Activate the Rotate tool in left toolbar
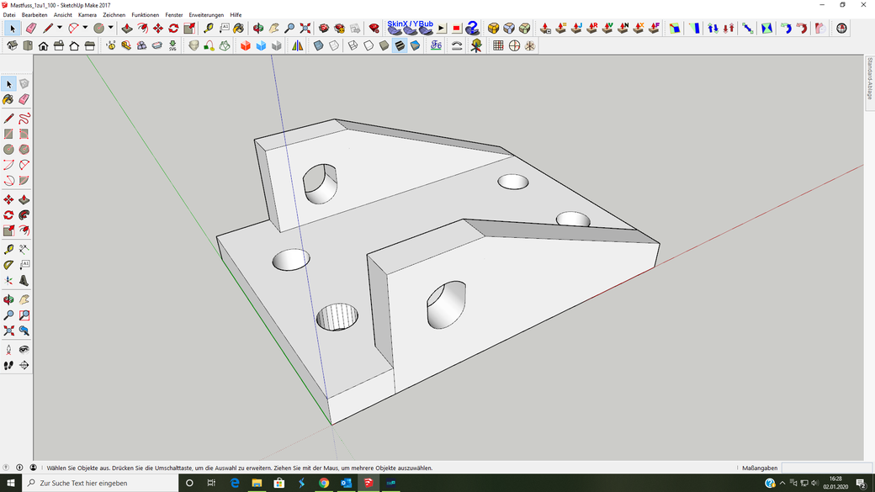875x492 pixels. click(x=8, y=214)
